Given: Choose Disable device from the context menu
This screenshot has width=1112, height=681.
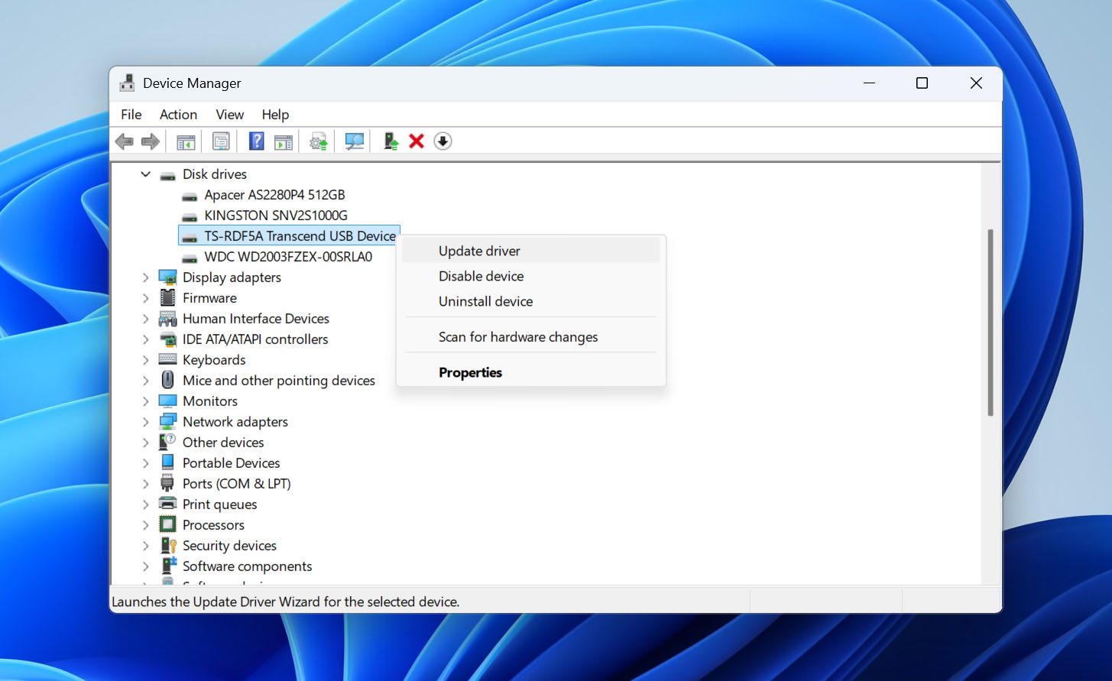Looking at the screenshot, I should click(530, 276).
